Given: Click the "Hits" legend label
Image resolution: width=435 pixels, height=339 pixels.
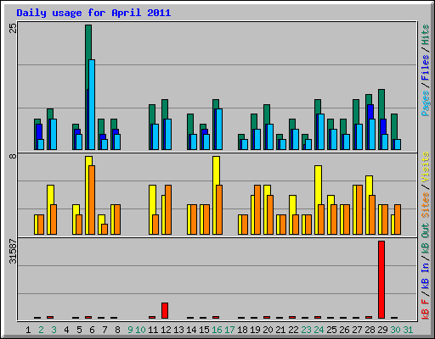Looking at the screenshot, I should [x=426, y=35].
